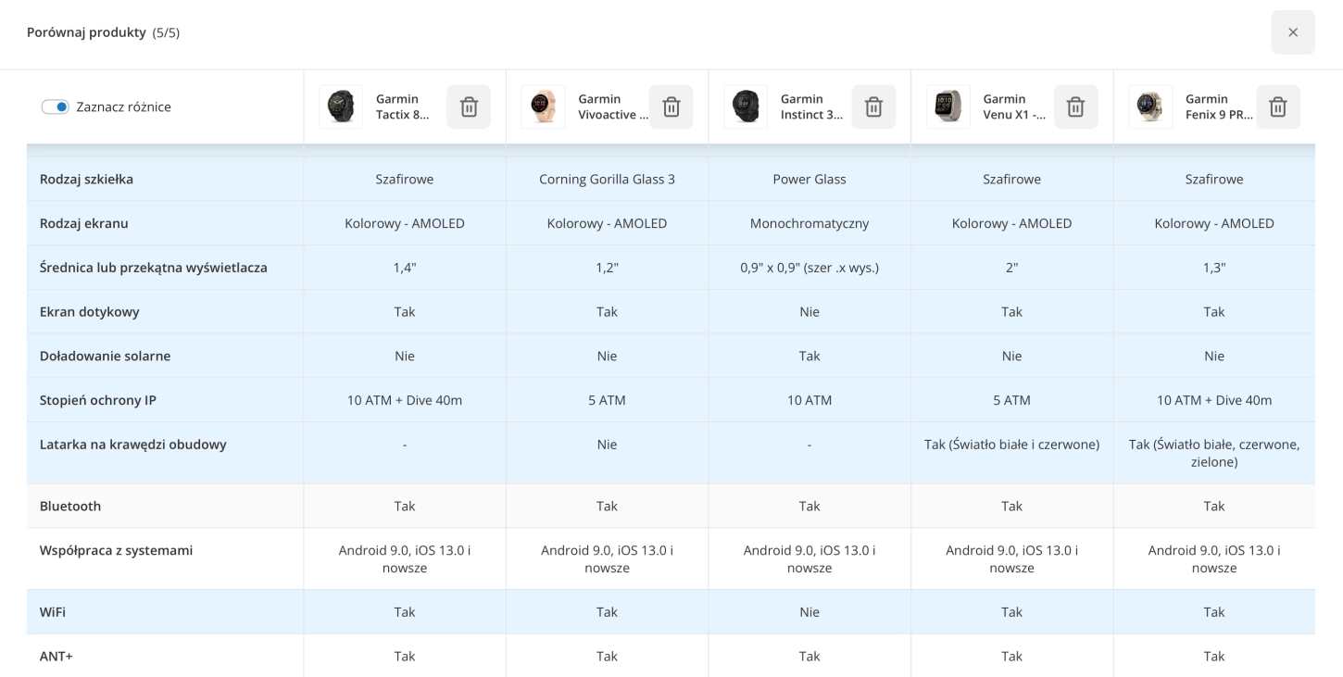
Task: Click the Porównaj produkty heading
Action: 86,32
